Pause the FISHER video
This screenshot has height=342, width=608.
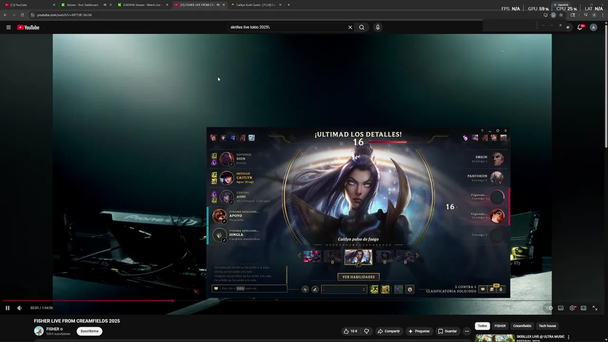tap(8, 308)
